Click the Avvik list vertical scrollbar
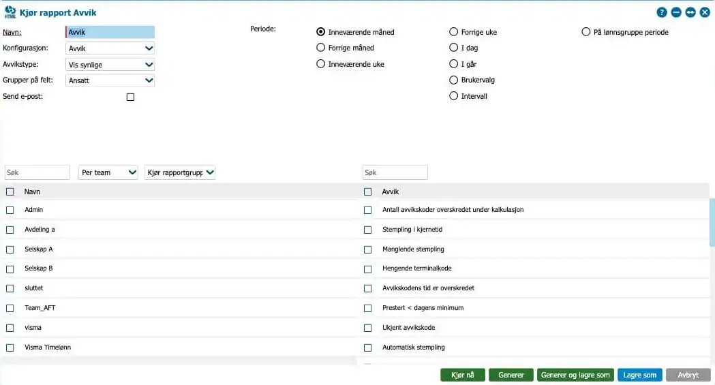The image size is (715, 385). [x=712, y=222]
